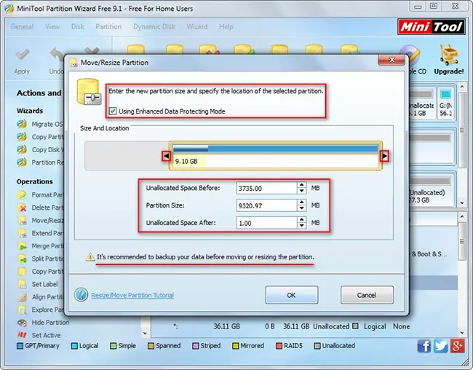Click the Logical legend swatch
This screenshot has width=473, height=370.
[x=74, y=346]
